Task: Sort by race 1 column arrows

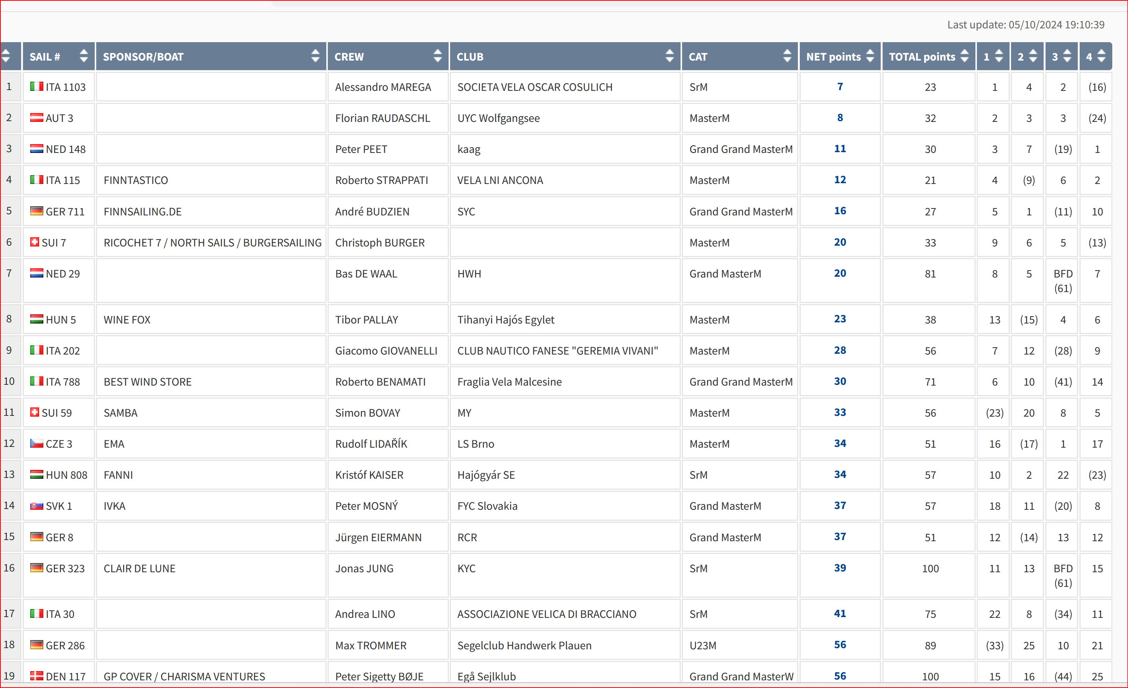Action: tap(999, 56)
